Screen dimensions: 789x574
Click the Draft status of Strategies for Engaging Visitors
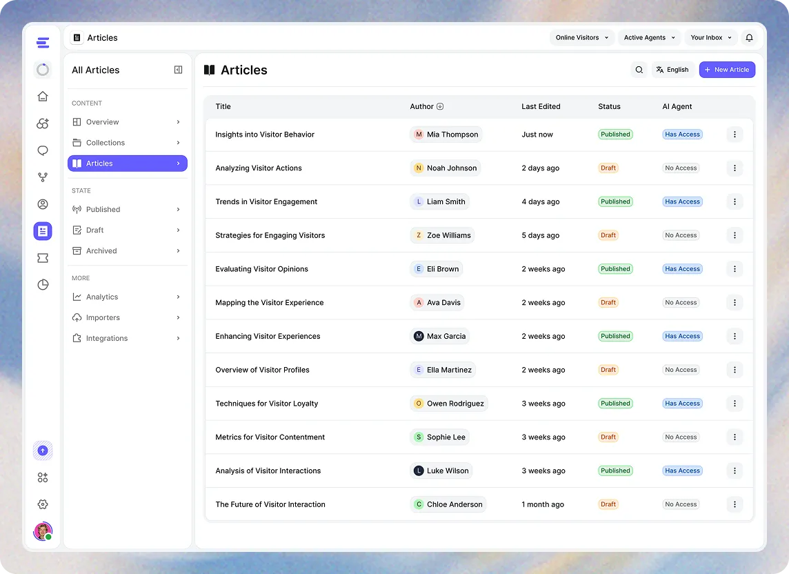pos(608,235)
